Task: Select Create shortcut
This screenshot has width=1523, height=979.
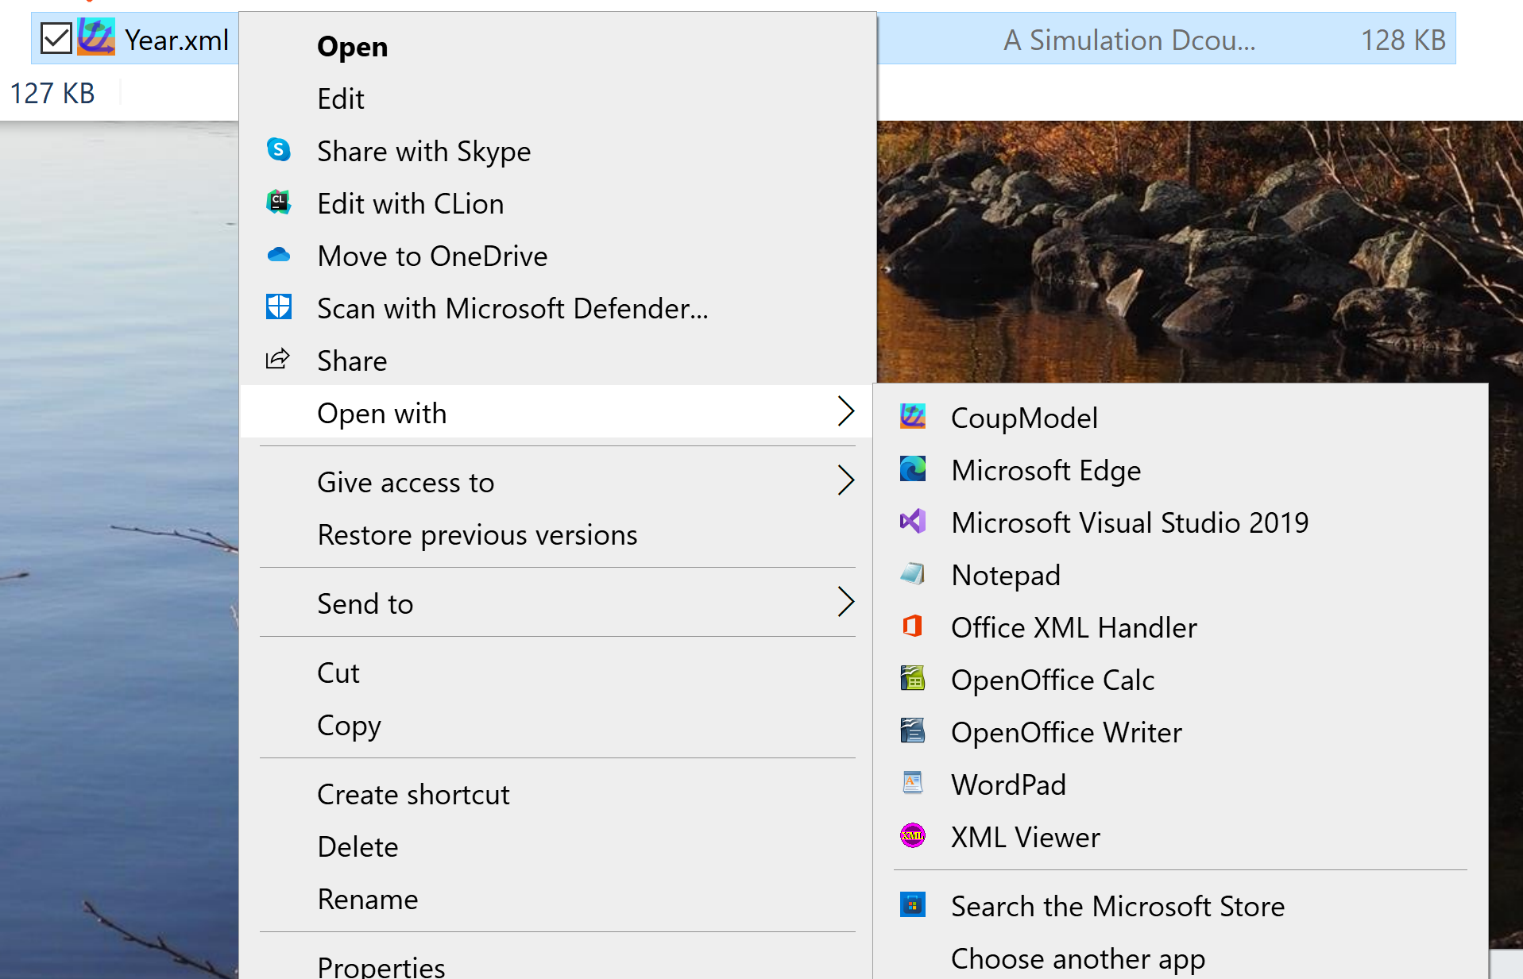Action: [x=557, y=794]
